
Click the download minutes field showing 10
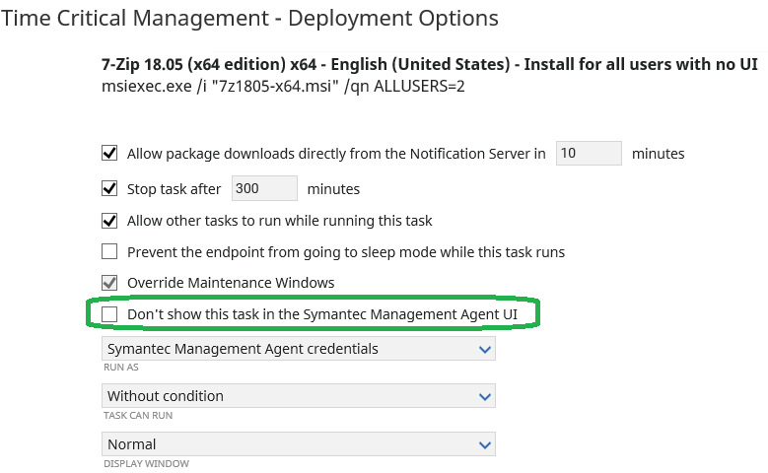point(589,154)
